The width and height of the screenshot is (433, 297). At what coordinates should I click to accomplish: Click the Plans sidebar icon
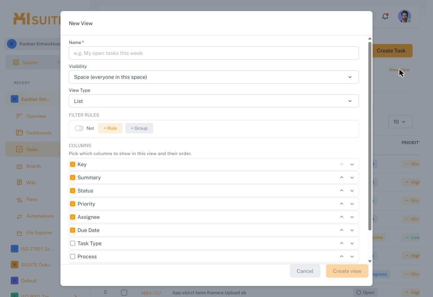[19, 199]
